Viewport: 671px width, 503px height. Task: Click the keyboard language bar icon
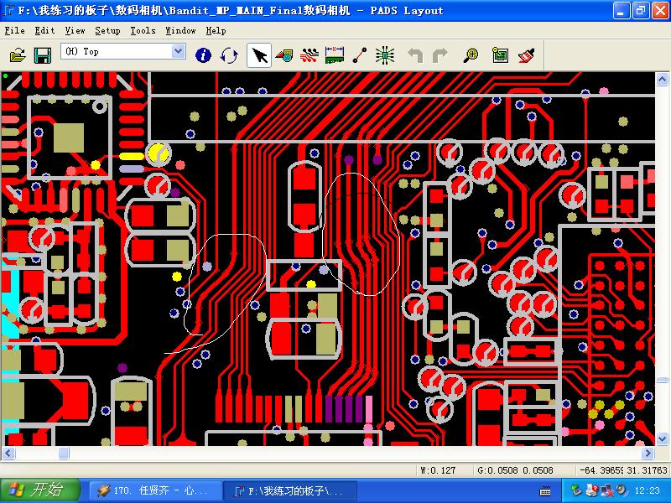545,491
